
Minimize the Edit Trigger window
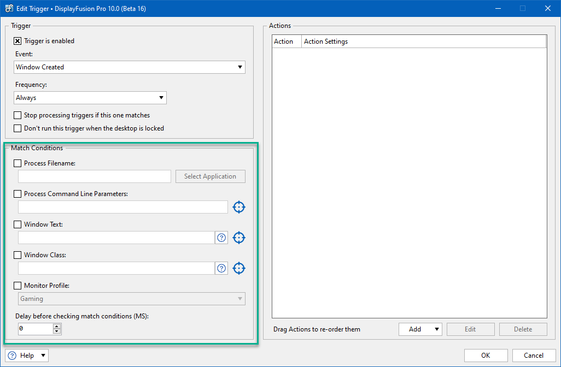498,8
